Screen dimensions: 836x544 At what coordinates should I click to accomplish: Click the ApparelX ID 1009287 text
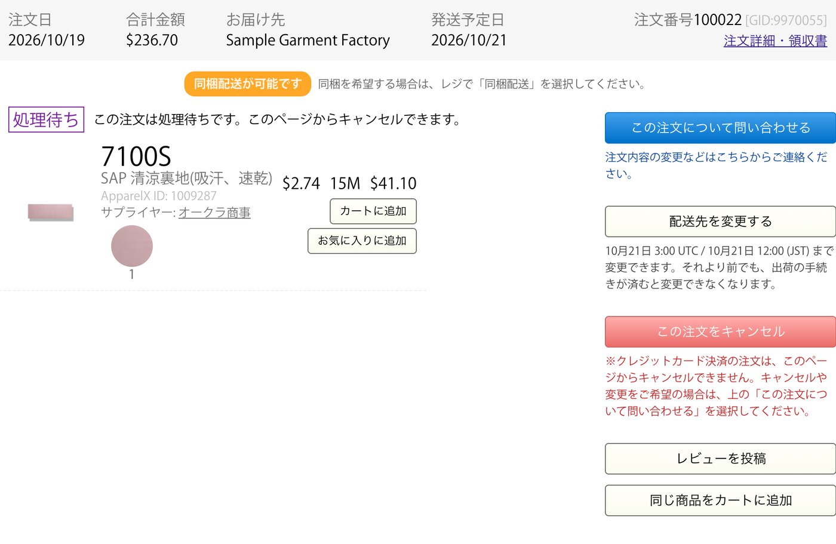(159, 196)
